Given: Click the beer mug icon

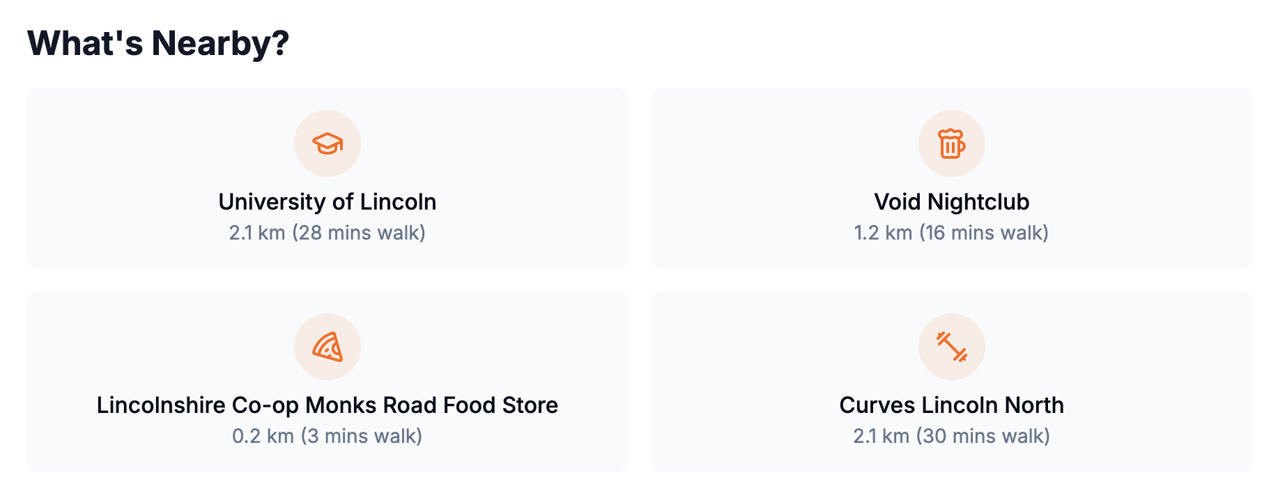Looking at the screenshot, I should 952,143.
